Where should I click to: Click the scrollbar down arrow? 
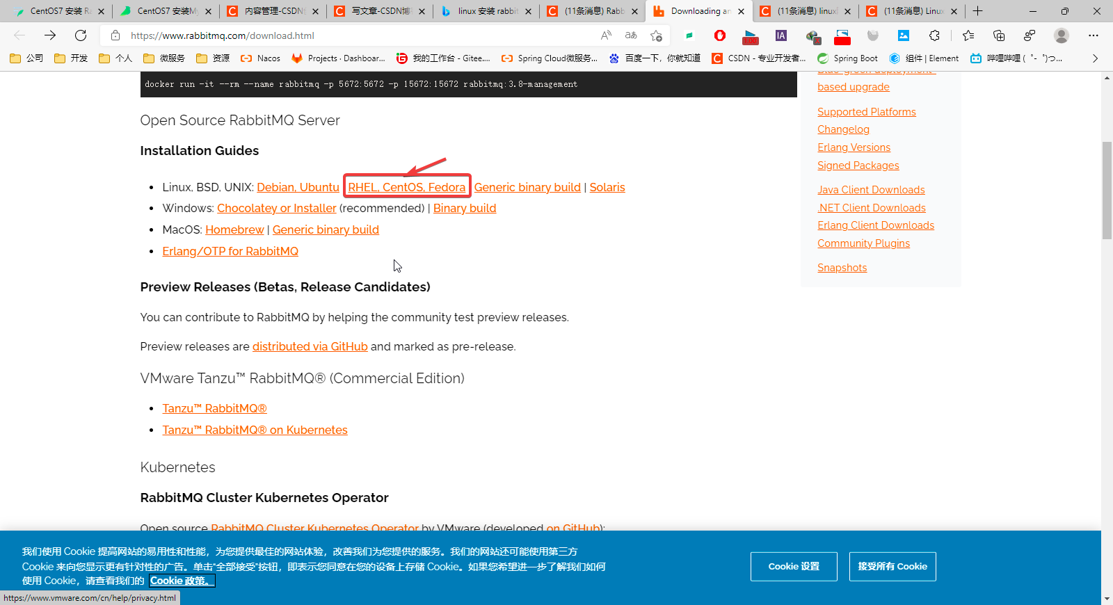point(1107,599)
